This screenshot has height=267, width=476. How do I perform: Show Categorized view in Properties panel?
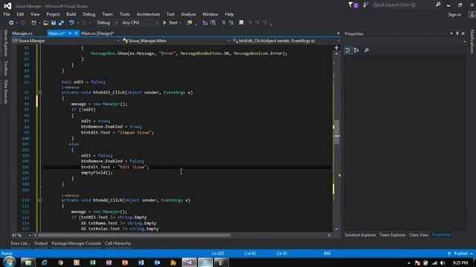[x=348, y=50]
